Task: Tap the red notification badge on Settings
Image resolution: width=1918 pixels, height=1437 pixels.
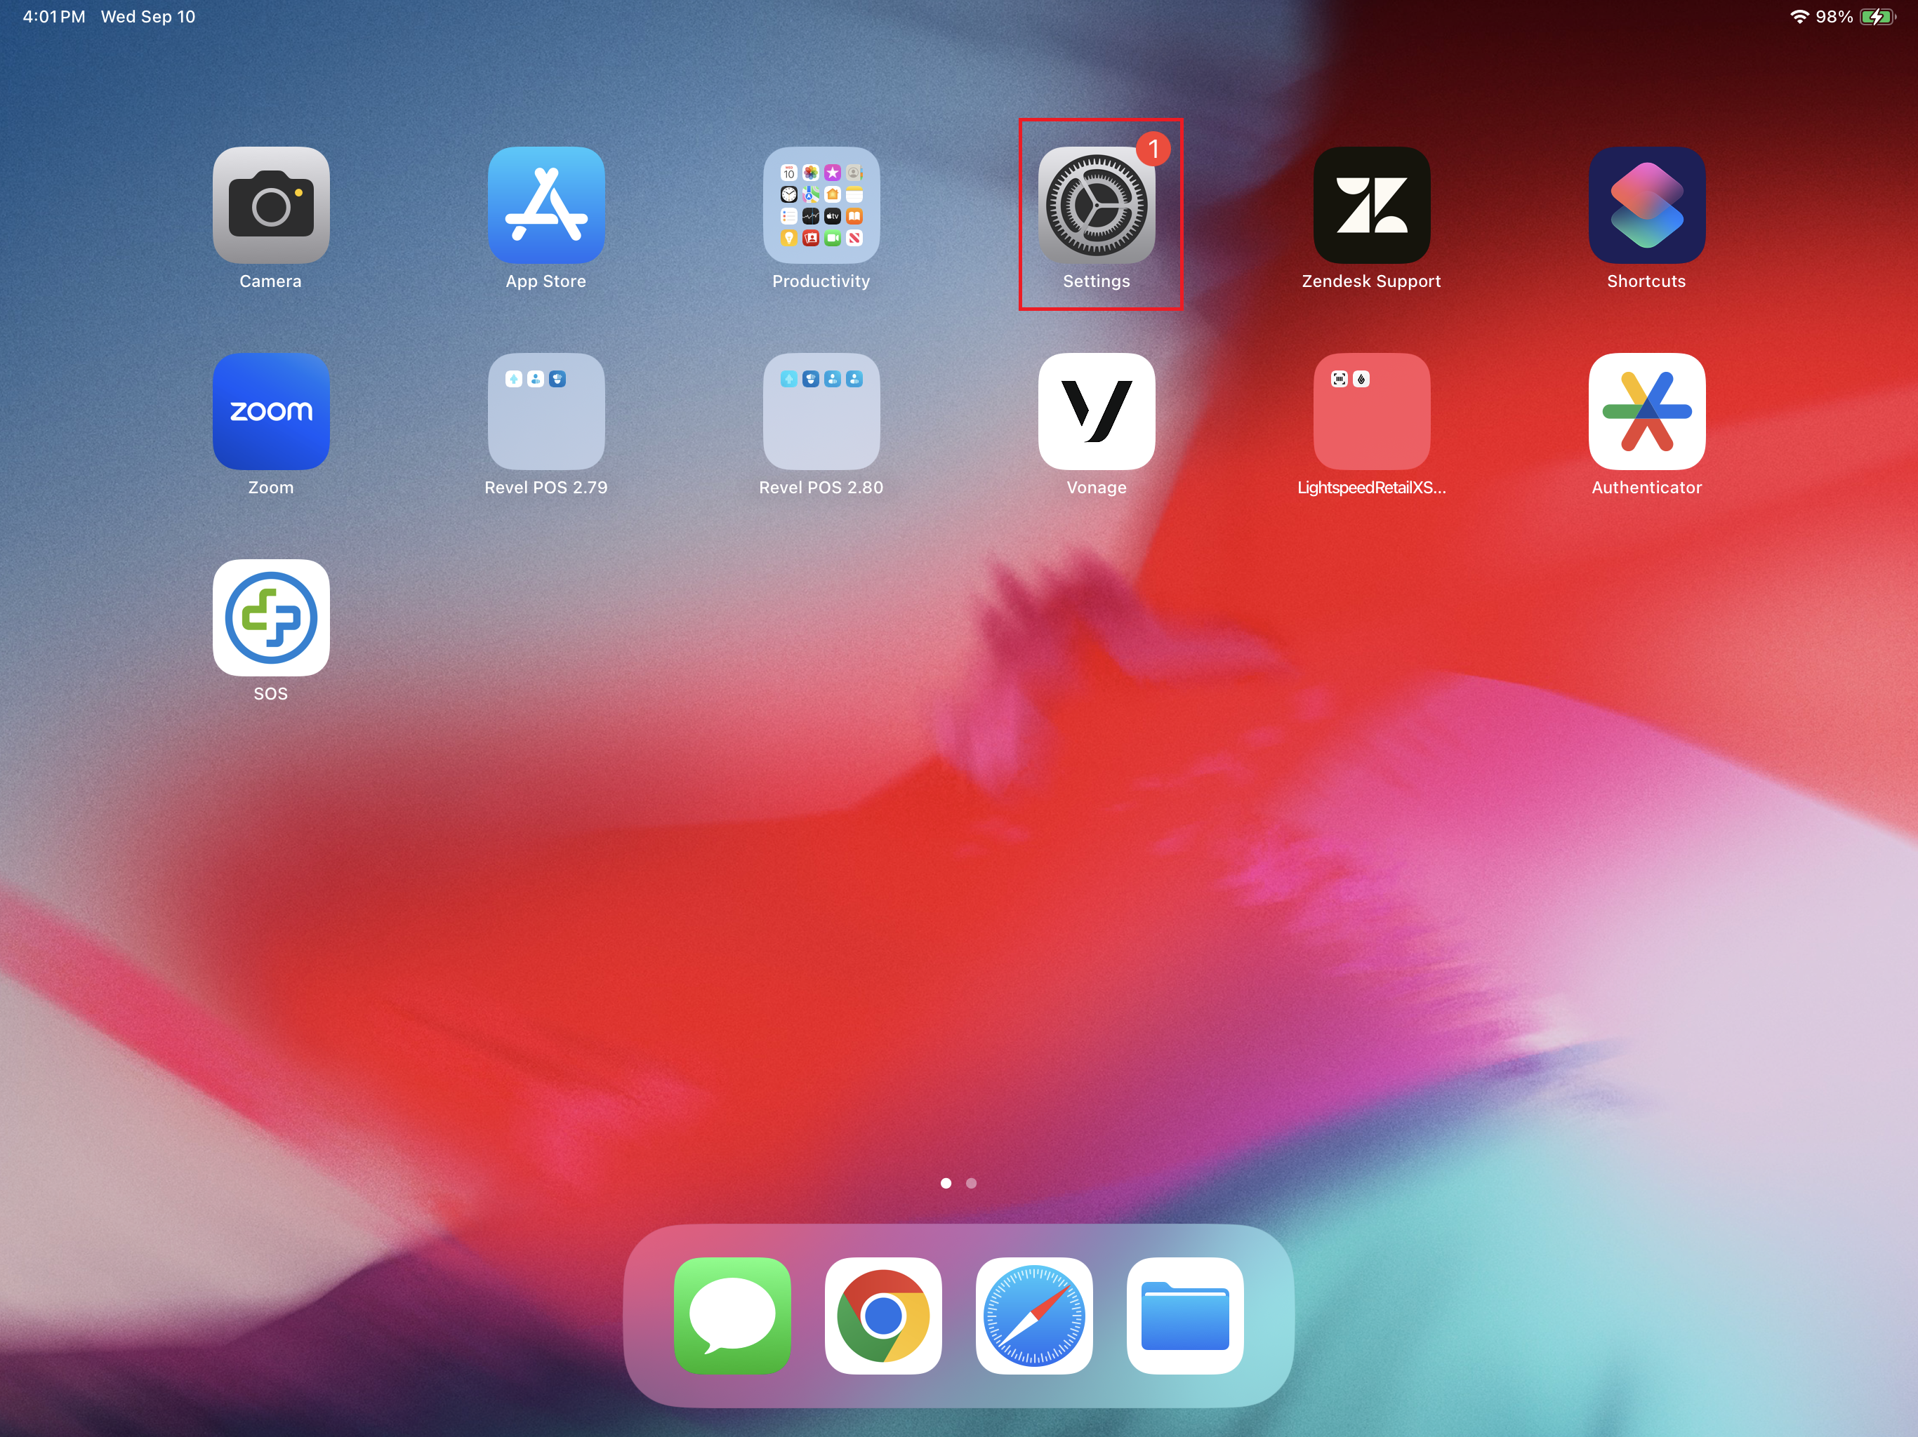Action: coord(1153,149)
